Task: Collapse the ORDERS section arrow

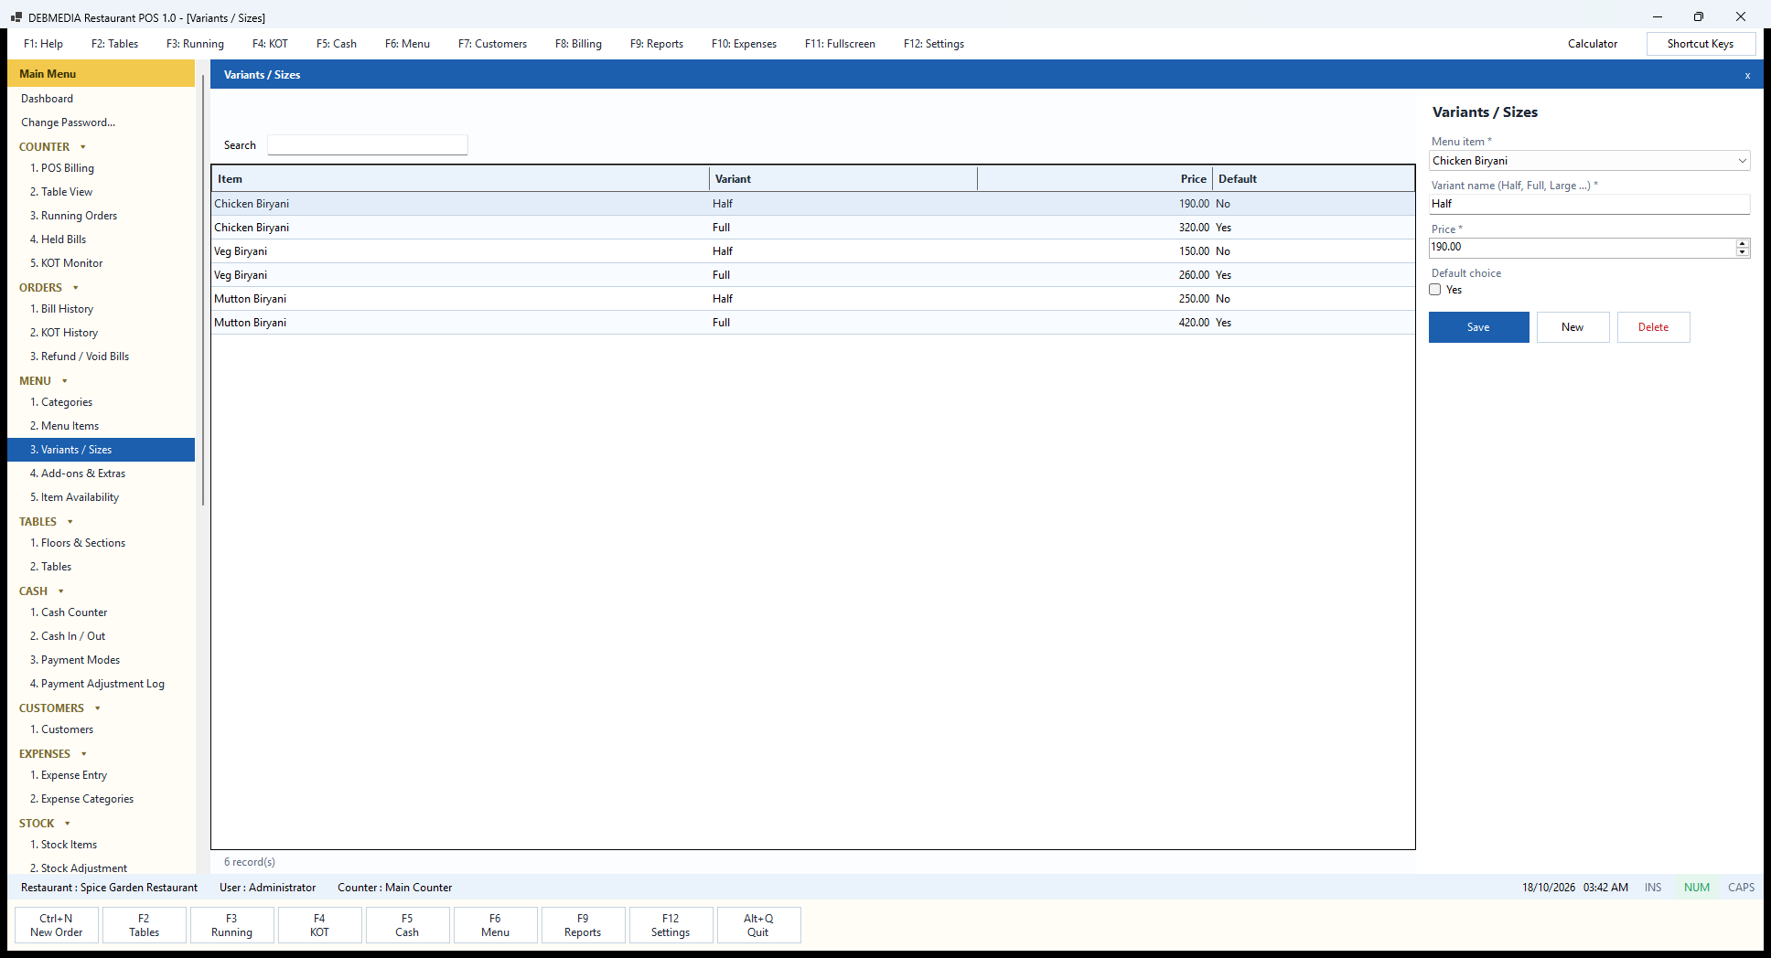Action: click(76, 288)
